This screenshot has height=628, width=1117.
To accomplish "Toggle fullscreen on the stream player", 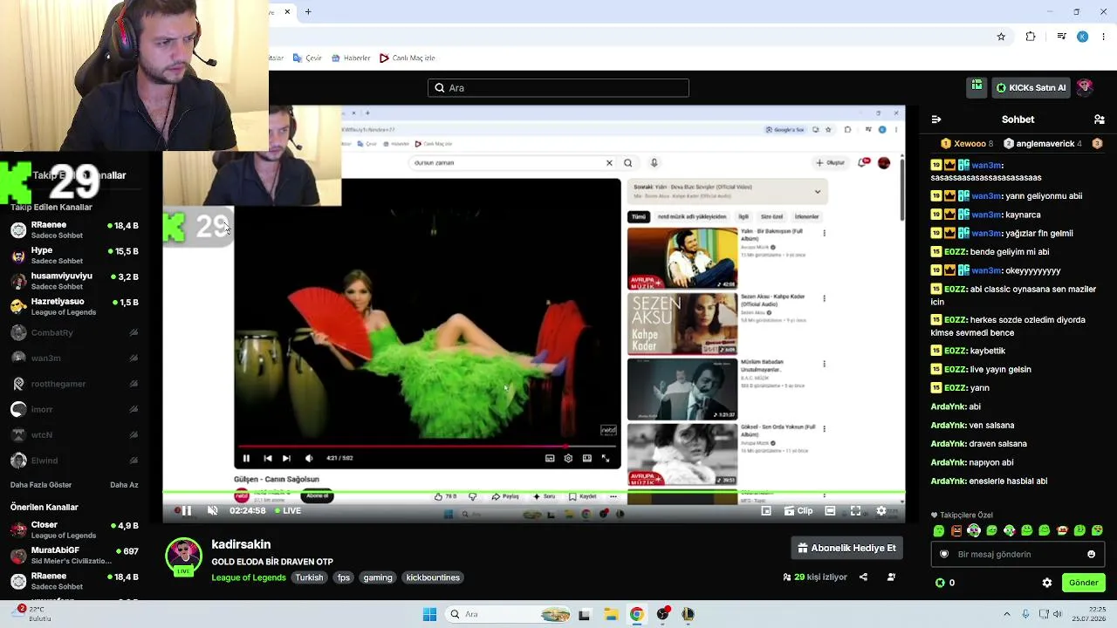I will [x=855, y=511].
